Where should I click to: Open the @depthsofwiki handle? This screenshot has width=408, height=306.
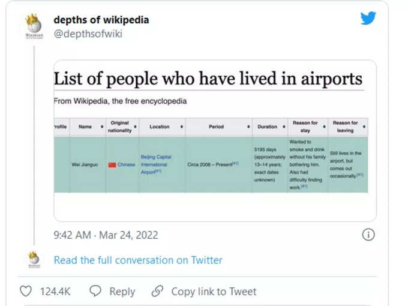click(88, 34)
